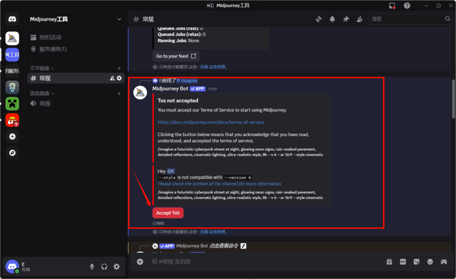Dismiss messages link below Accept ToS
The image size is (456, 279).
pos(212,232)
